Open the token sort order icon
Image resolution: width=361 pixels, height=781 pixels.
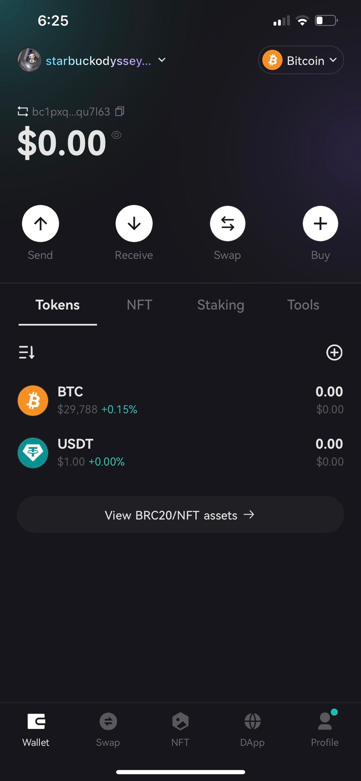point(27,352)
